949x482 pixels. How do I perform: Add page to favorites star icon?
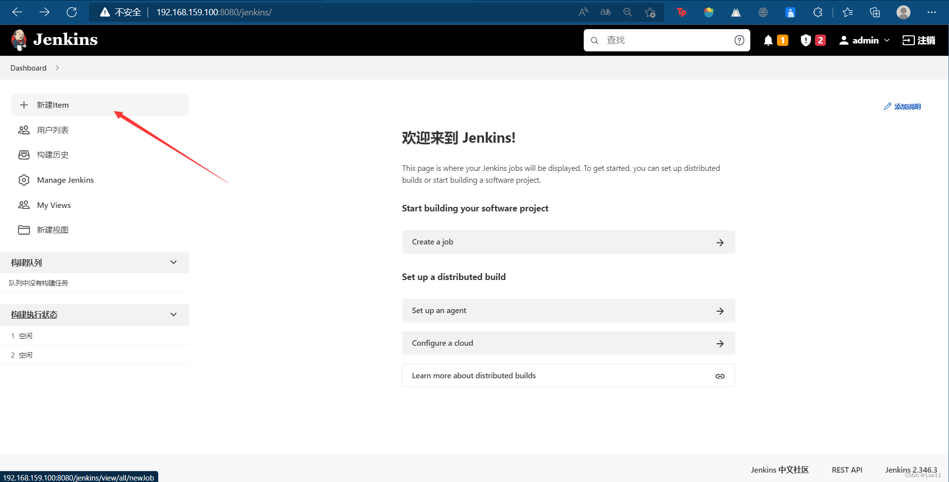click(650, 12)
